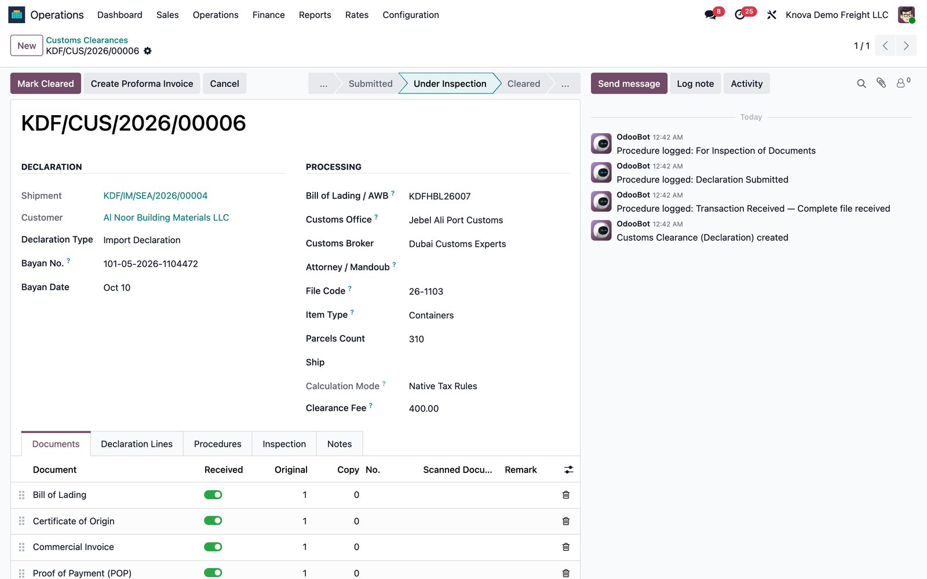Viewport: 927px width, 579px height.
Task: Open the Rates menu
Action: coord(357,15)
